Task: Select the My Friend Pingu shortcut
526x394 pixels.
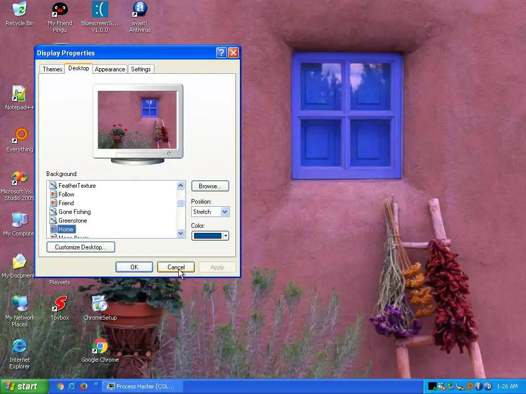Action: pyautogui.click(x=60, y=17)
